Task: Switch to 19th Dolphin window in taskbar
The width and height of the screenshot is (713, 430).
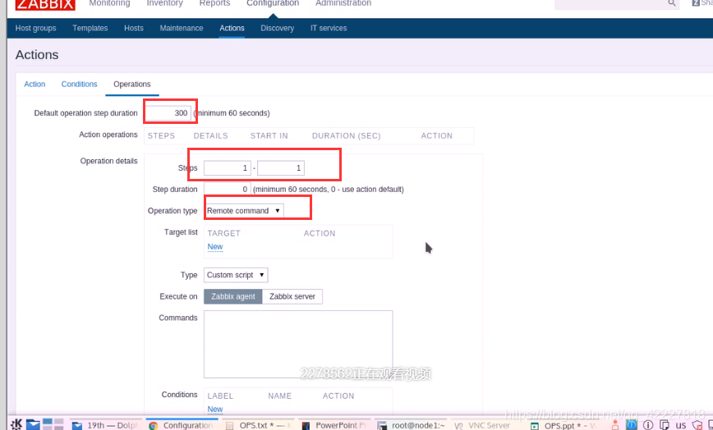Action: [105, 425]
